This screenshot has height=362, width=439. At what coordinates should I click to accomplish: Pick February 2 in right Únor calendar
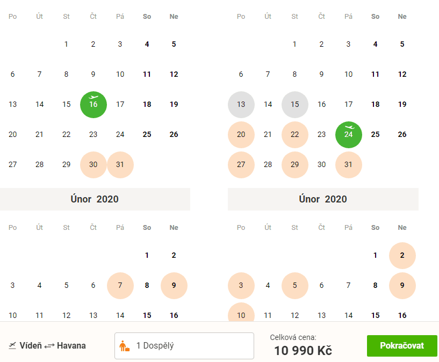402,256
